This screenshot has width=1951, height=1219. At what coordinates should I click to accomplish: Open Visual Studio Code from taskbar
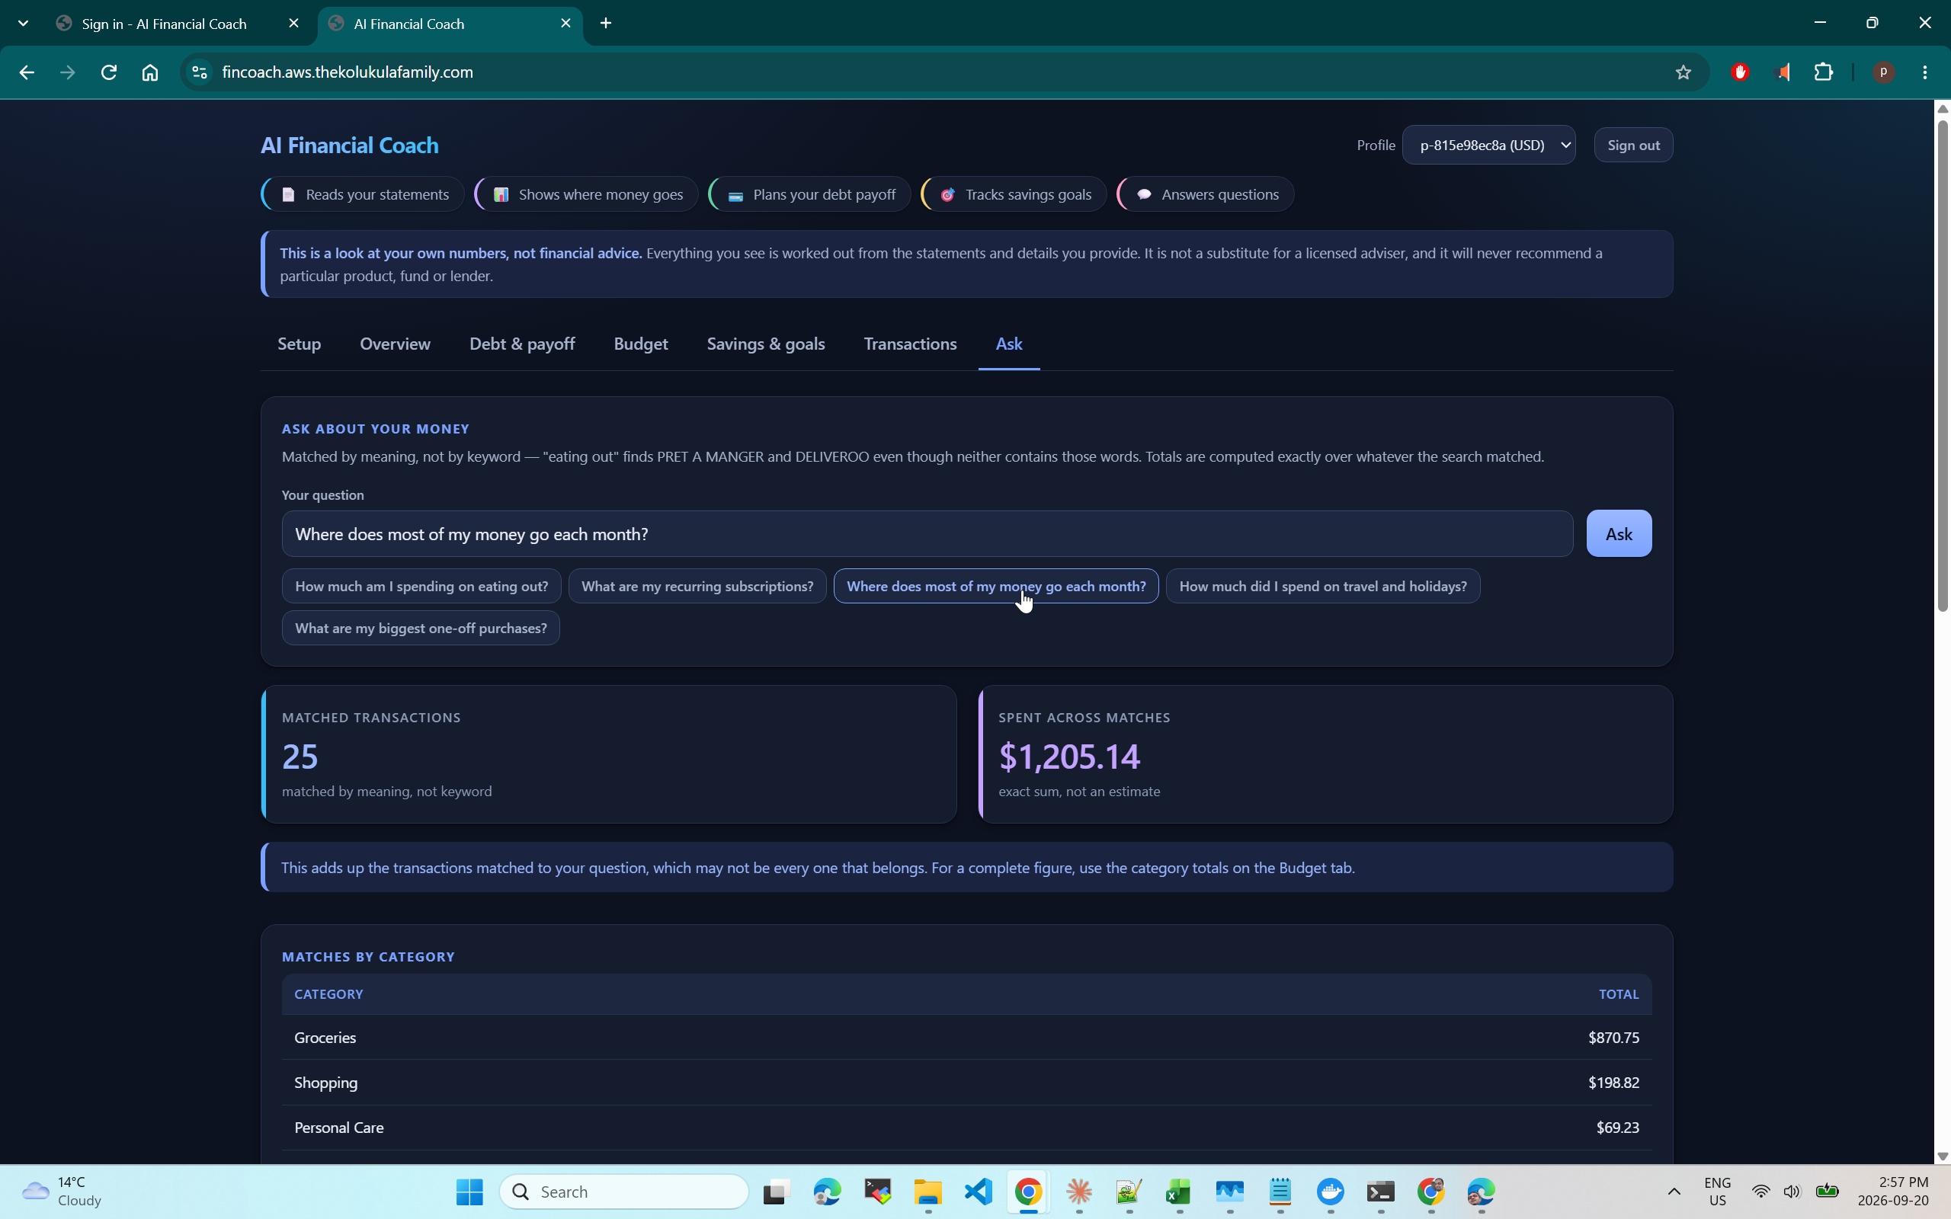978,1191
